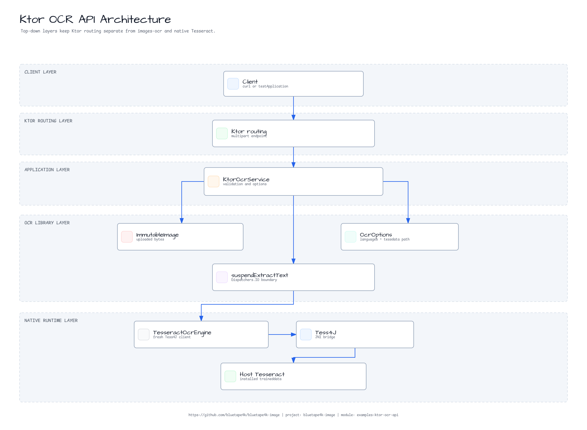
Task: Click the green icon beside Host Tesseract
Action: coord(230,376)
